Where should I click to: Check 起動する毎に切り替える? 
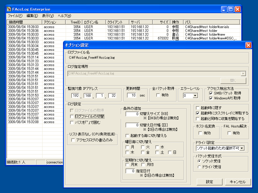[127, 136]
